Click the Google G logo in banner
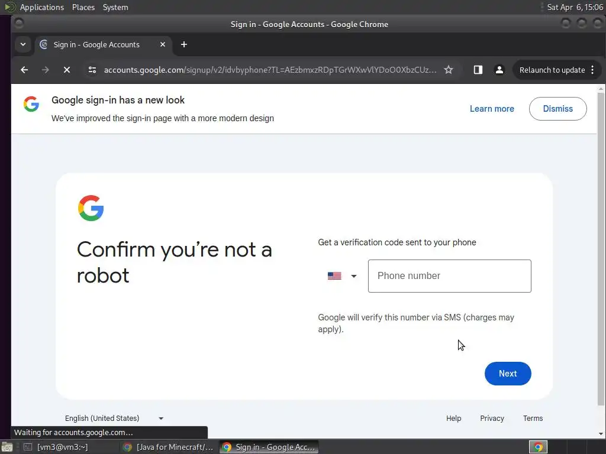 click(x=31, y=104)
